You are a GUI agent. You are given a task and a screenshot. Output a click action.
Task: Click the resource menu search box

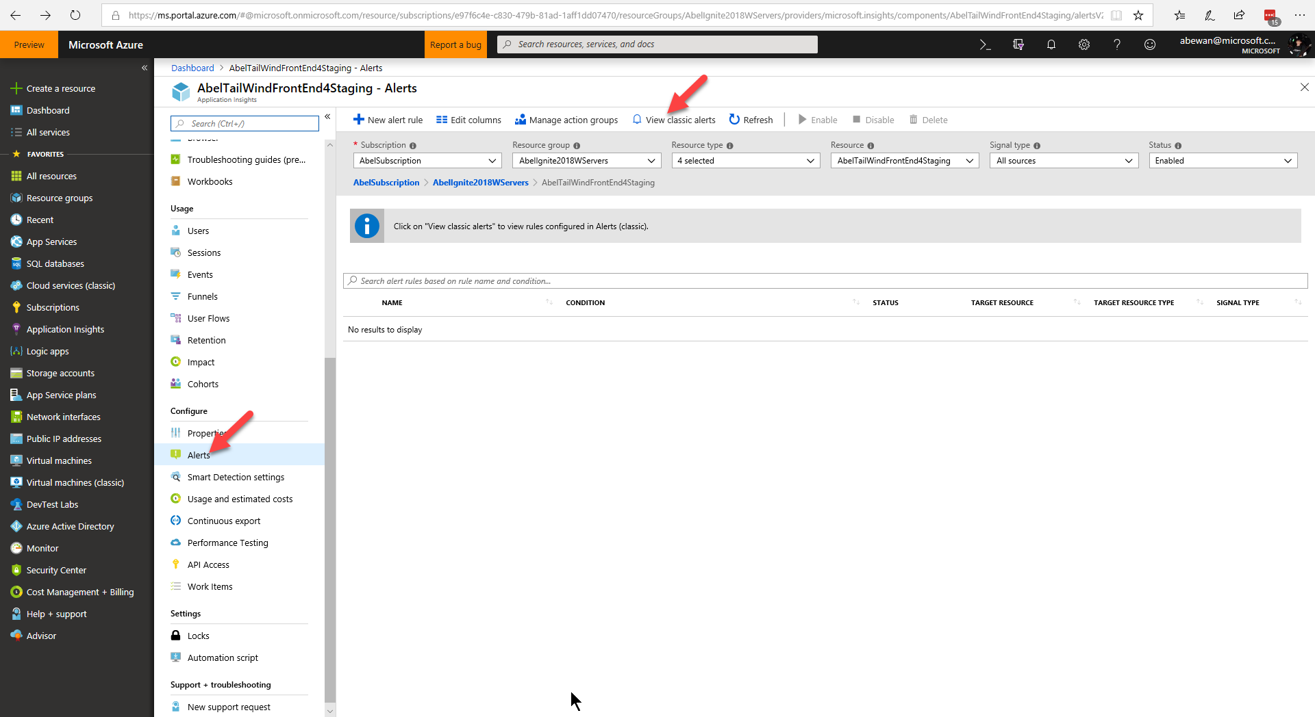click(245, 124)
